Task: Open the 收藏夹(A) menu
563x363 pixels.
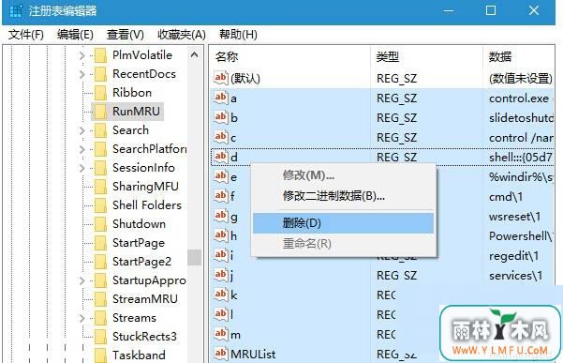Action: [x=182, y=35]
